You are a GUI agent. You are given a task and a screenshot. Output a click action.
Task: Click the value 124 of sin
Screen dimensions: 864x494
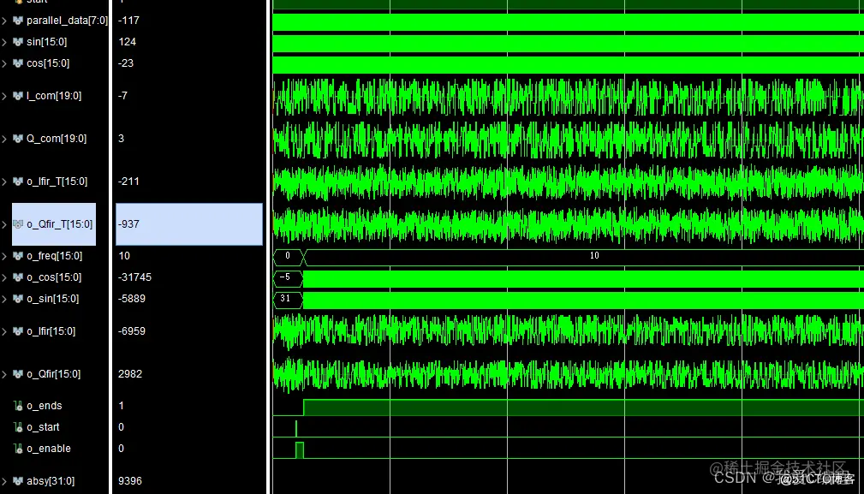(x=128, y=42)
